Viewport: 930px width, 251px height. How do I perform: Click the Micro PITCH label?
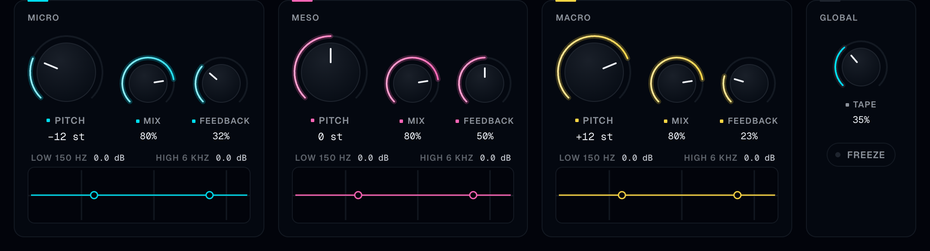pos(70,120)
